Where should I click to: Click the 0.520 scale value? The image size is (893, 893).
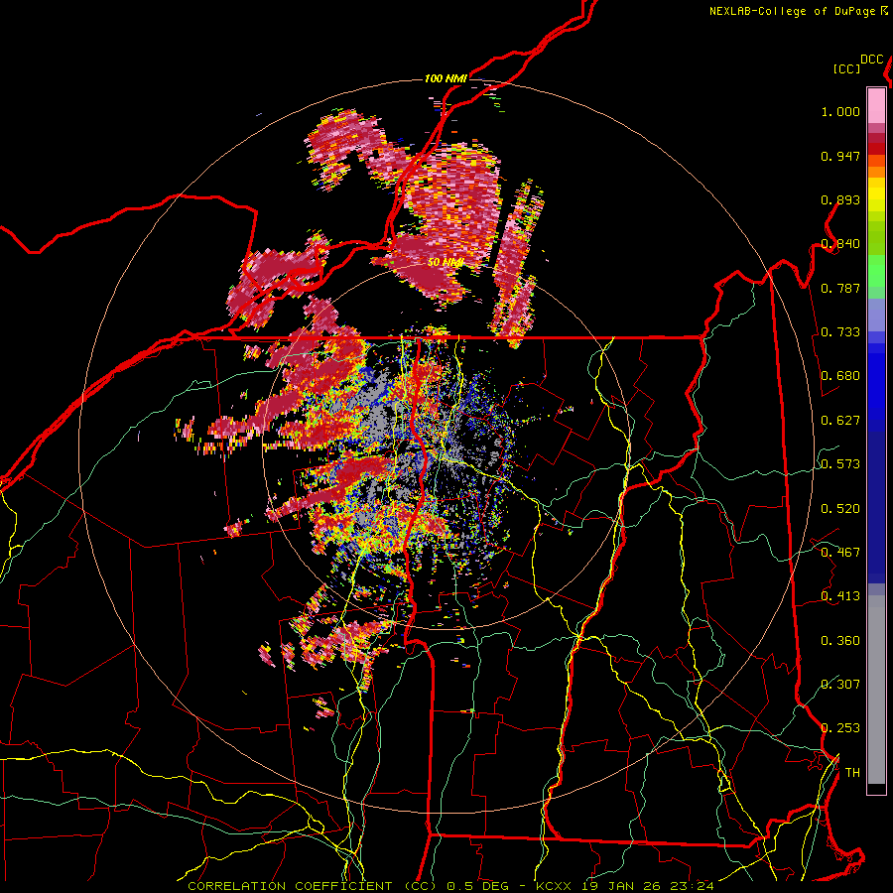[840, 509]
